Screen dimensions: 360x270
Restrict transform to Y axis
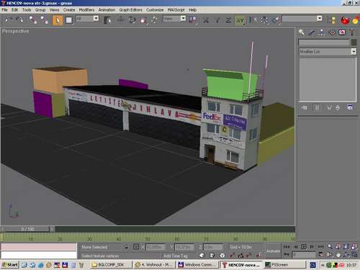pyautogui.click(x=217, y=20)
